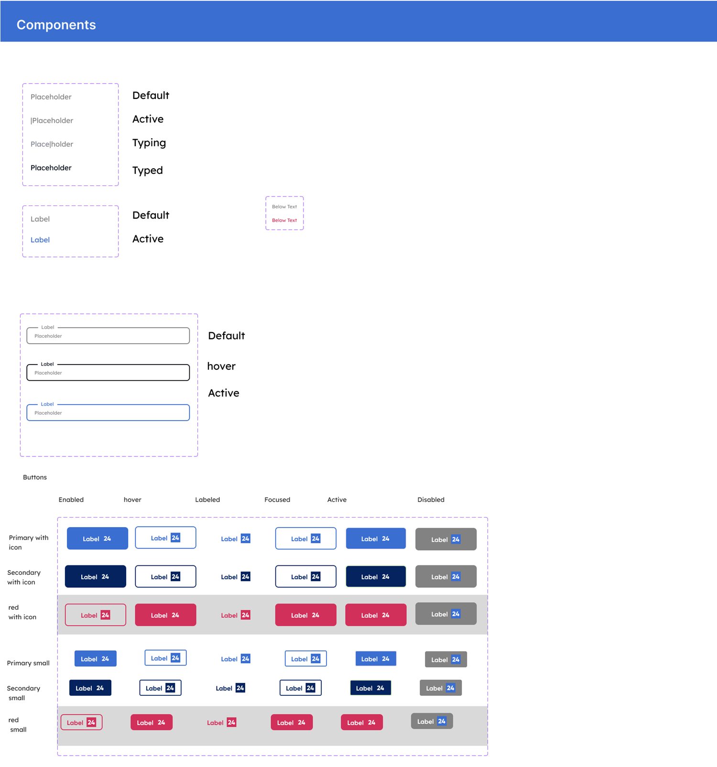The image size is (717, 767).
Task: Click the 'red with icon' row label
Action: click(22, 612)
